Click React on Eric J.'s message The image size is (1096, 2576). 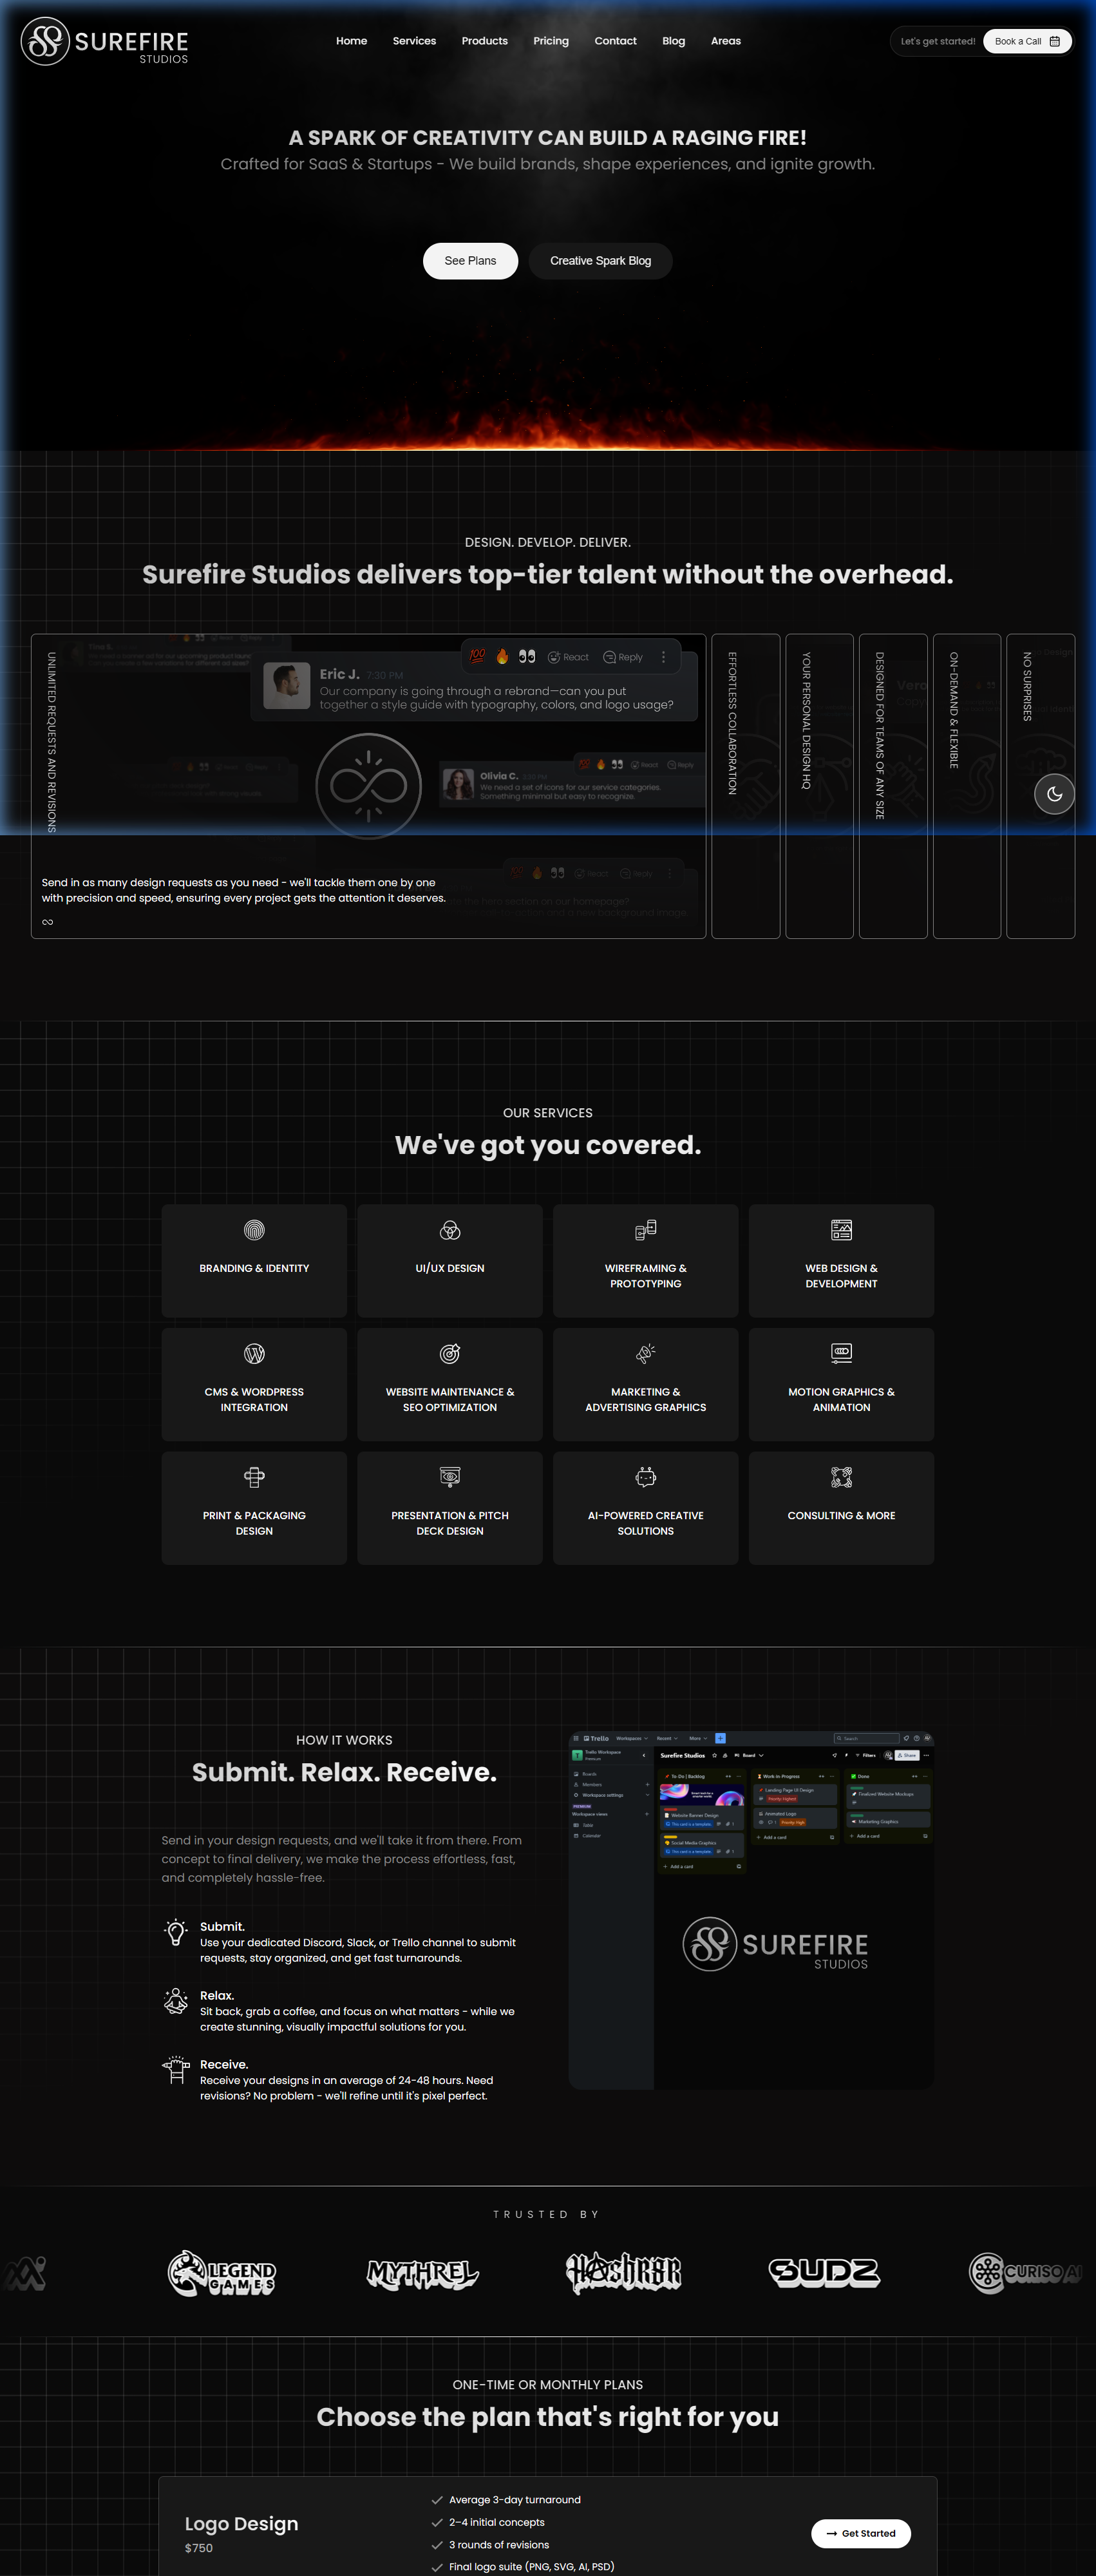(x=568, y=657)
